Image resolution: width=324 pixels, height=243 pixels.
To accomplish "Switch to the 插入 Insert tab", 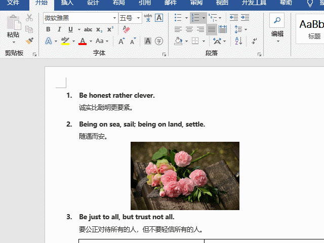I will click(x=67, y=3).
